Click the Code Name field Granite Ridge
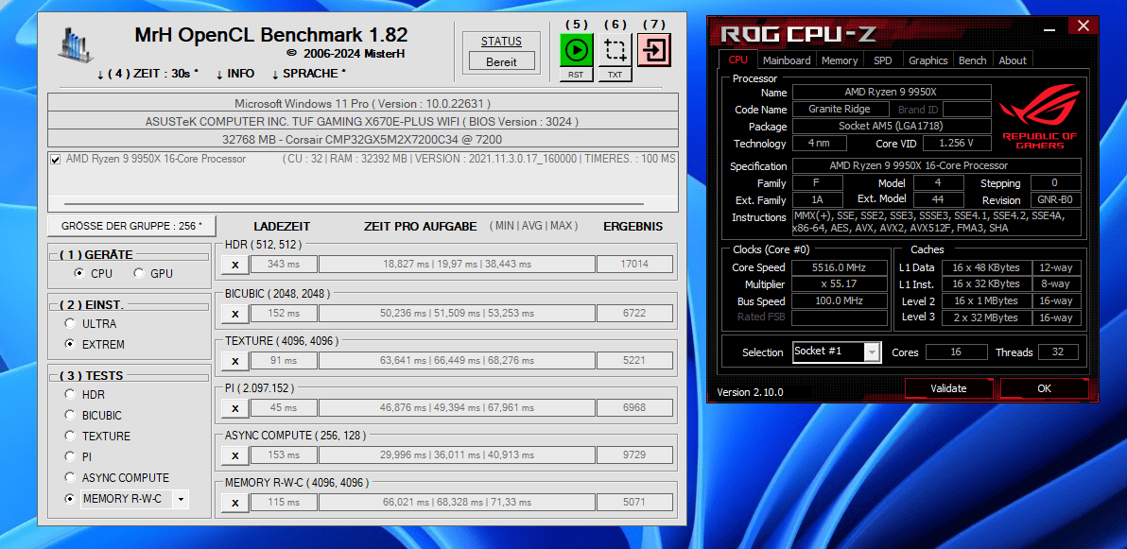This screenshot has width=1127, height=549. click(x=842, y=110)
